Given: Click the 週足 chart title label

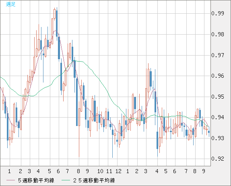Looking at the screenshot, I should (10, 4).
